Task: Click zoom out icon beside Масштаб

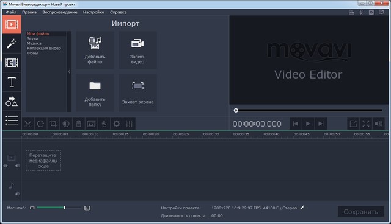Action: click(32, 208)
